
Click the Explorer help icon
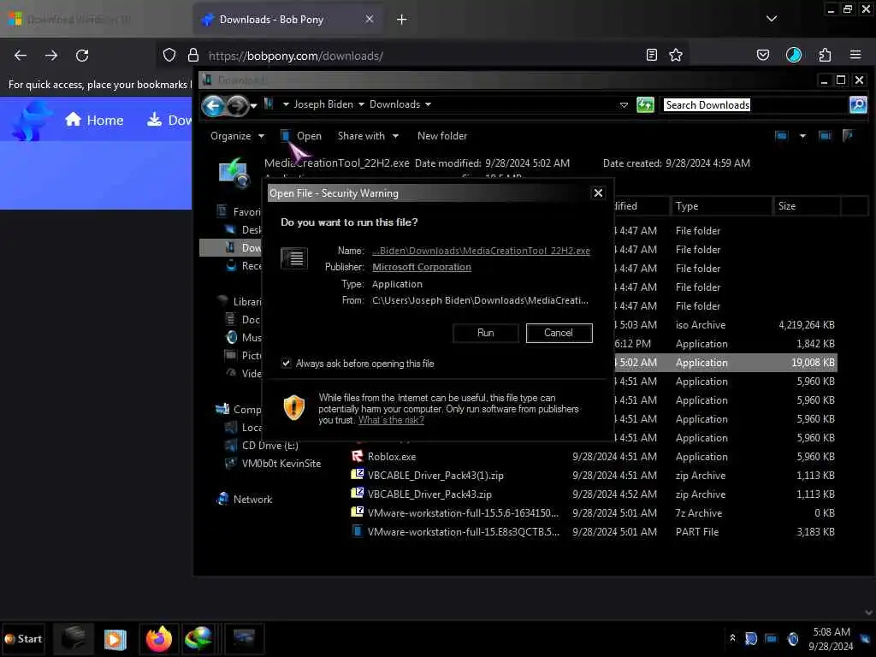(848, 136)
